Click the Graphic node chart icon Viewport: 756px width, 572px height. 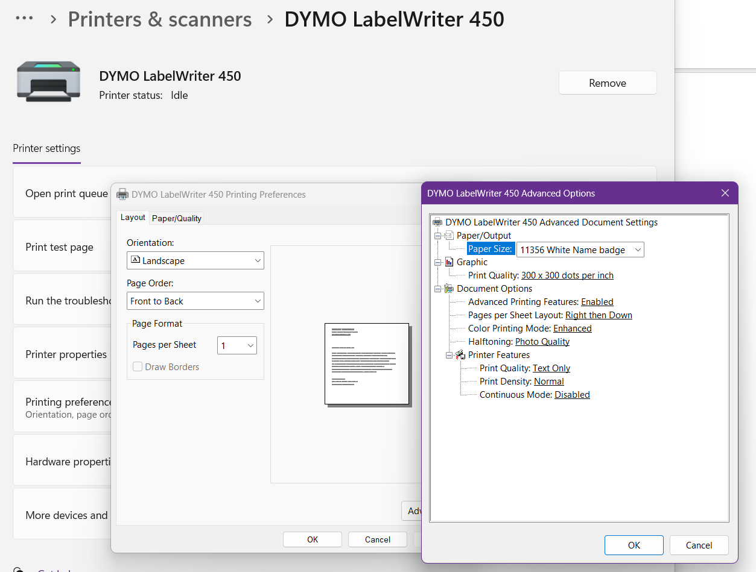[449, 262]
